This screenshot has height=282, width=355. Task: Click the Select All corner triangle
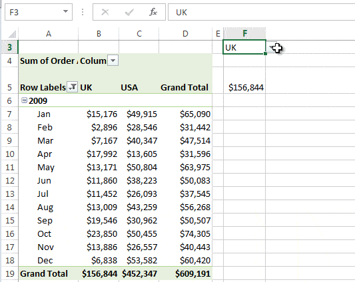(12, 34)
